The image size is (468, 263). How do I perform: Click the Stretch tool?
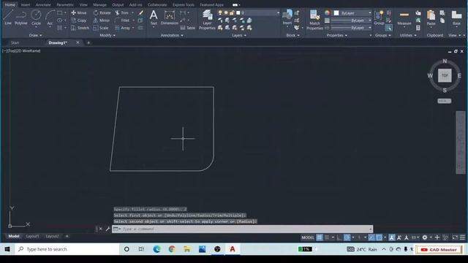point(80,28)
